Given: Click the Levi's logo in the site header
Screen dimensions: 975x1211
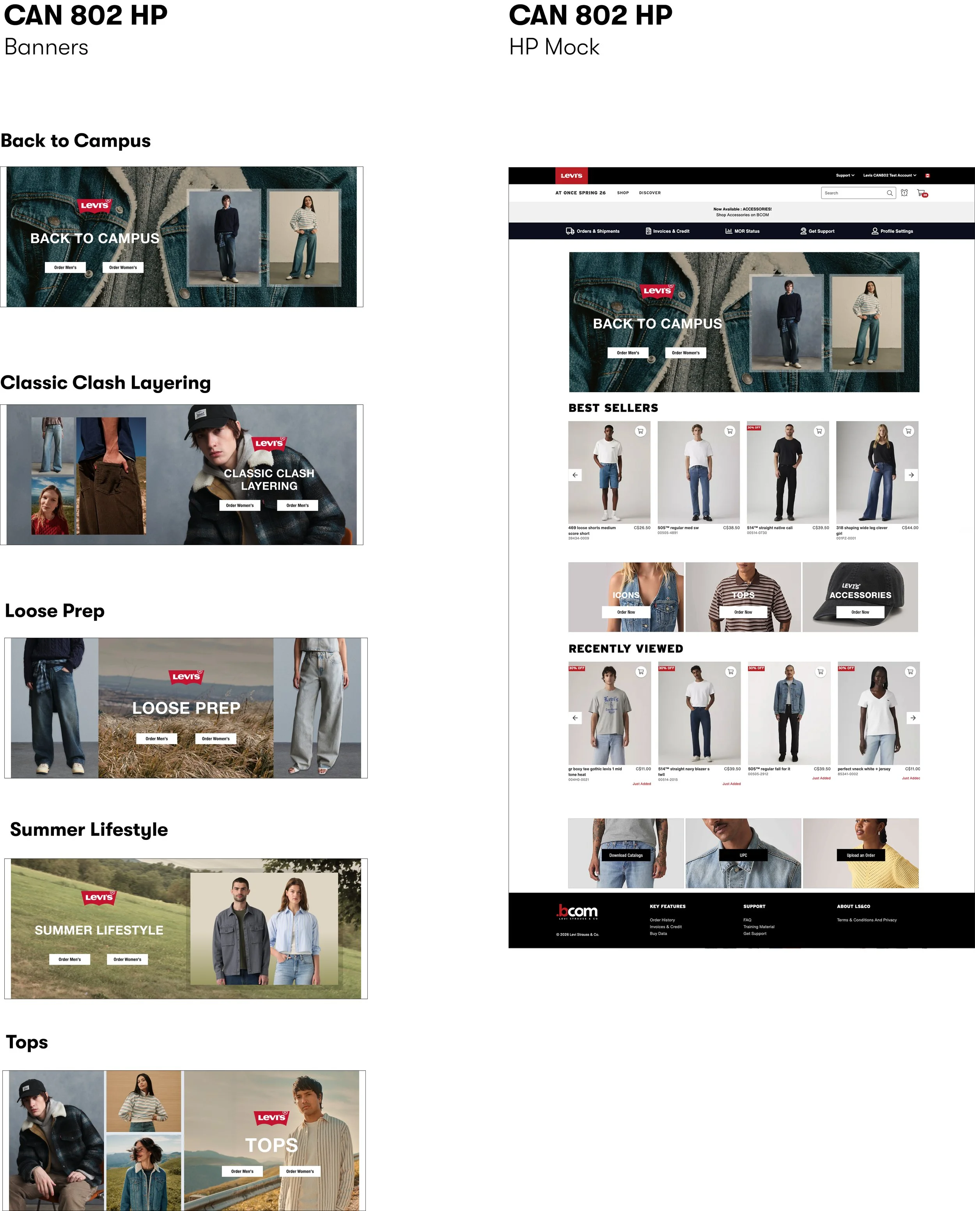Looking at the screenshot, I should point(571,175).
